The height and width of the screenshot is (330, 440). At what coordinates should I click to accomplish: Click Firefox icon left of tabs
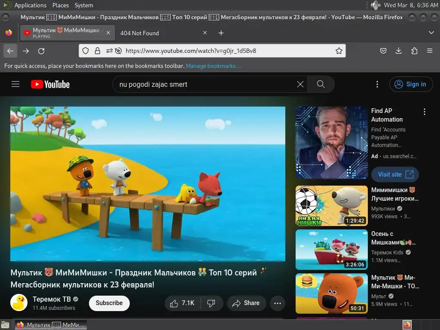point(9,33)
